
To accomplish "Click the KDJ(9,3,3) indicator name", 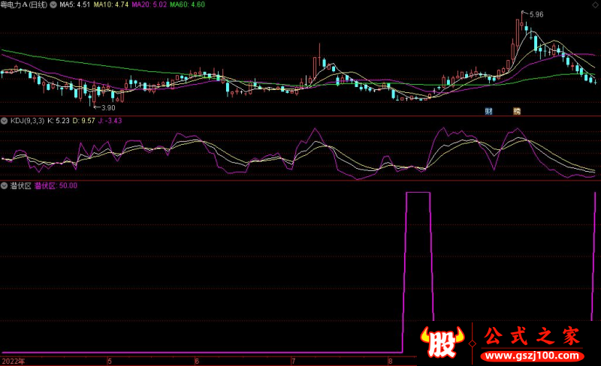I will 27,121.
